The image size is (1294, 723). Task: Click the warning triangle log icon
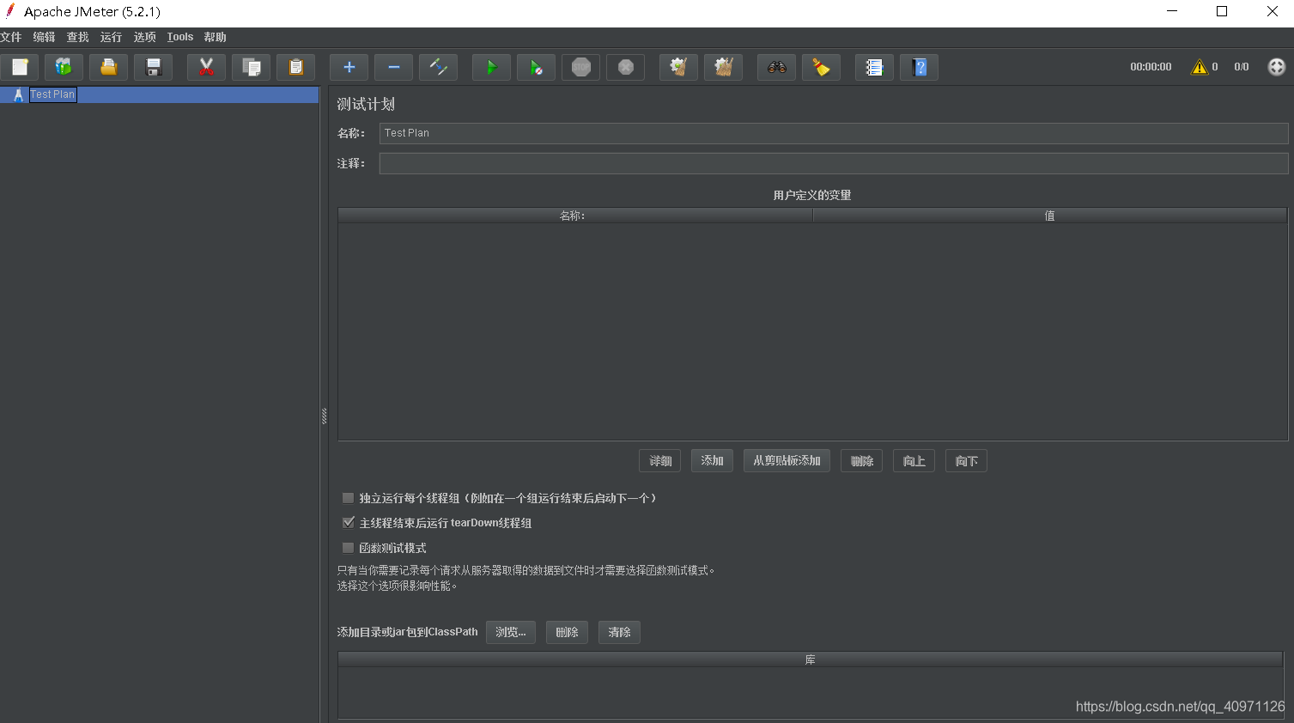click(x=1199, y=67)
